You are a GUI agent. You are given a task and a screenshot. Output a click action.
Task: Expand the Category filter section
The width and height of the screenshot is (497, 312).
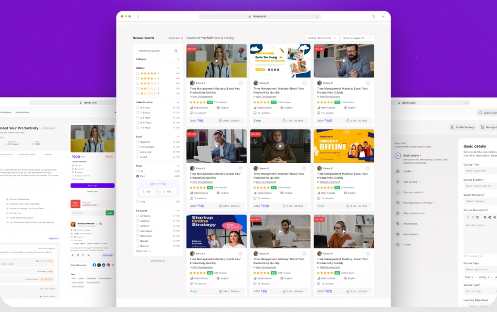click(178, 59)
